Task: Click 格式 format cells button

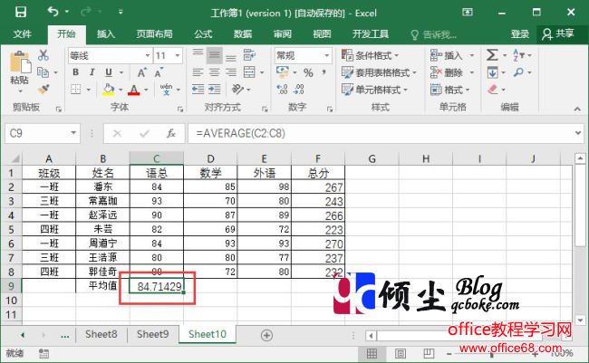Action: coord(450,90)
